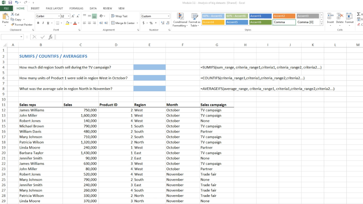
Task: Click the Cut button
Action: [x=15, y=14]
